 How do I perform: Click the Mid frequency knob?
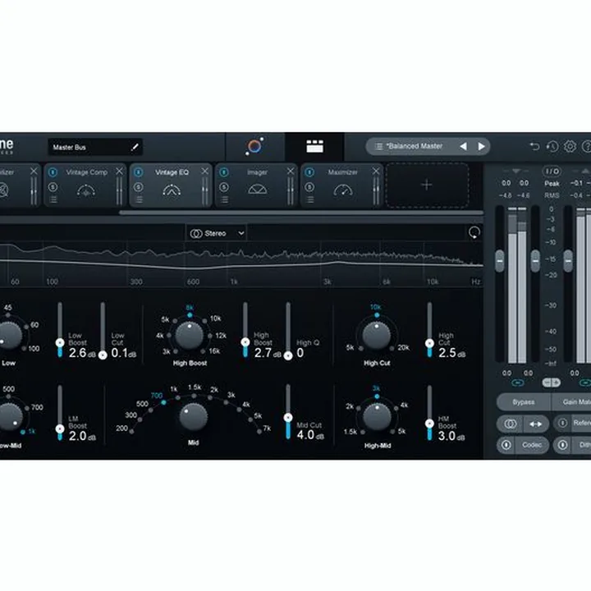[x=194, y=417]
